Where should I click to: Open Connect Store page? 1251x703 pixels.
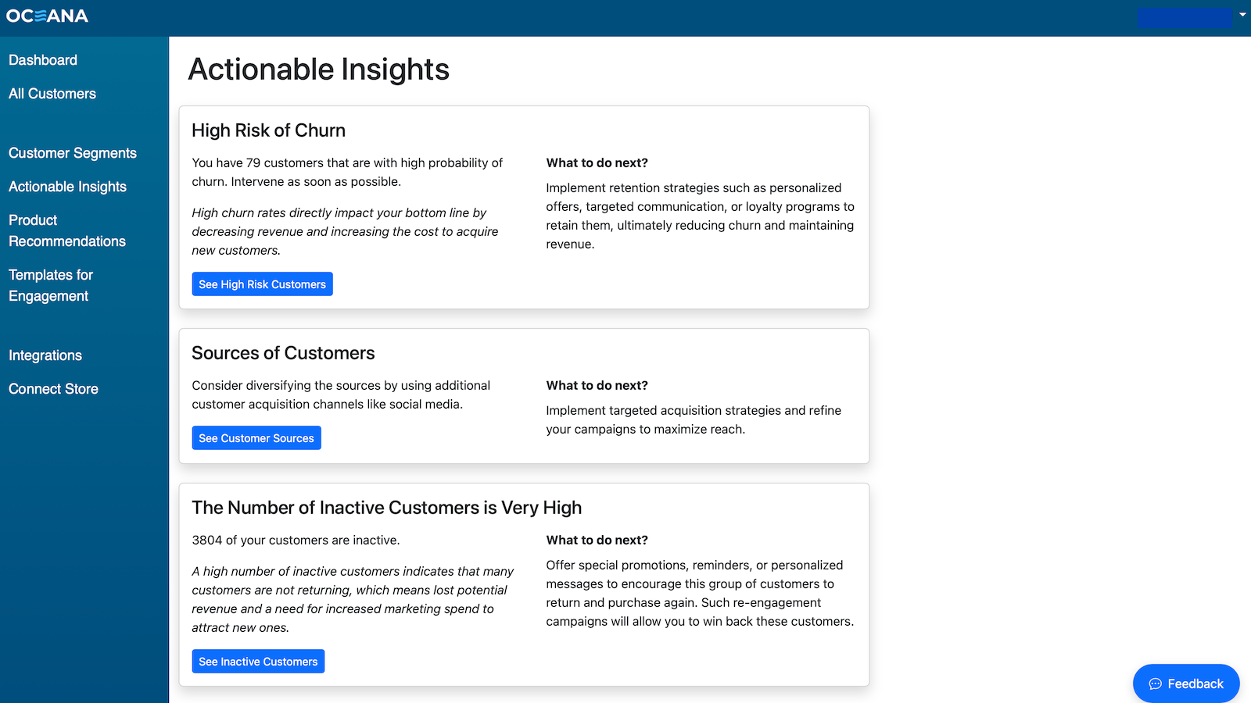tap(53, 389)
